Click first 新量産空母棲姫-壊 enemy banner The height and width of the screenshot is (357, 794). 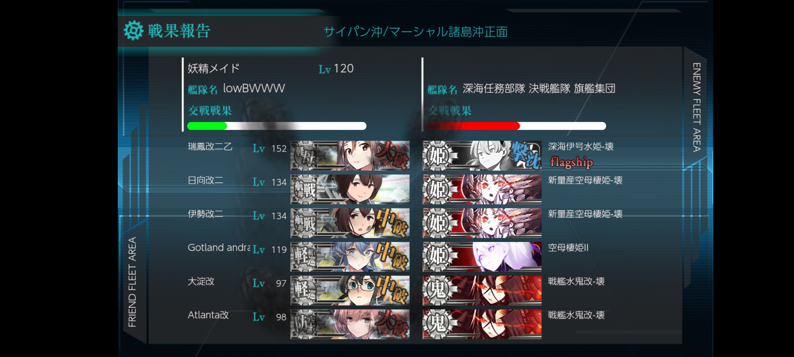(x=482, y=189)
